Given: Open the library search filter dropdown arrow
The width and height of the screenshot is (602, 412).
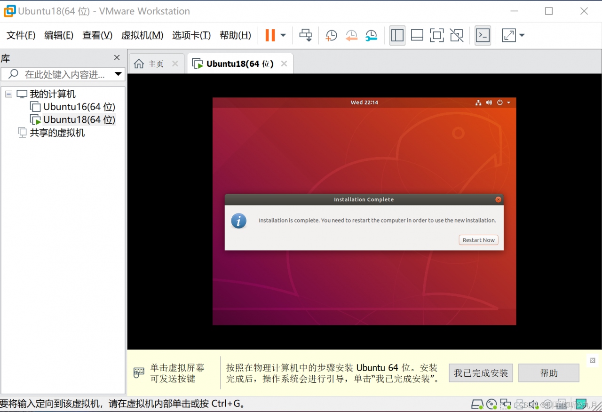Looking at the screenshot, I should point(118,74).
